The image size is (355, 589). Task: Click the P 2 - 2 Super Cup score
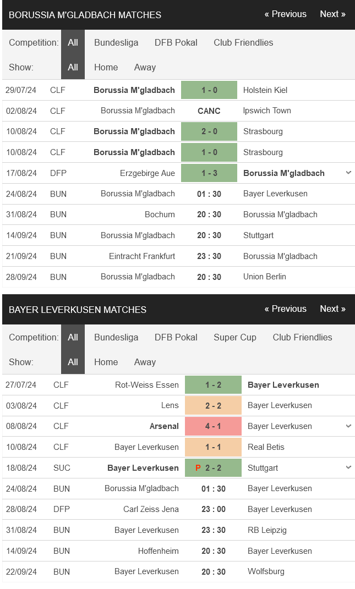213,468
